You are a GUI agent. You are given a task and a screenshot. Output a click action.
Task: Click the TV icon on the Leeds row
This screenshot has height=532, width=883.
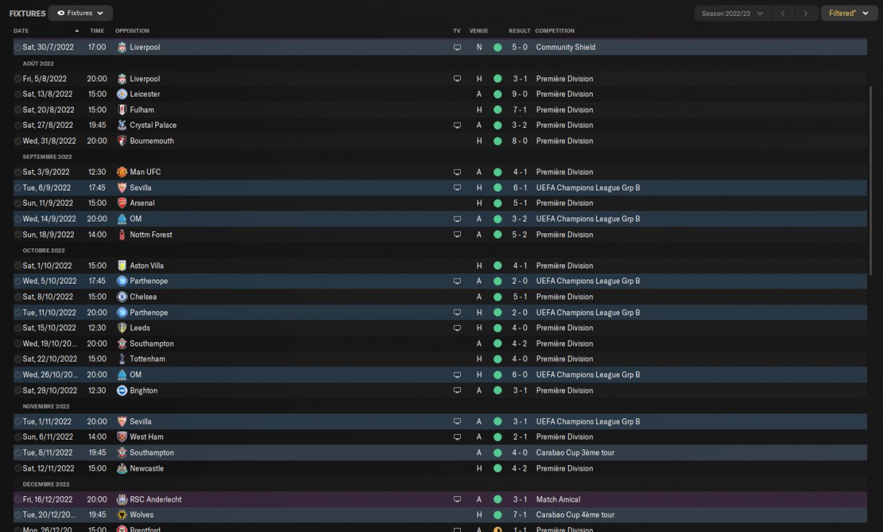(x=457, y=328)
